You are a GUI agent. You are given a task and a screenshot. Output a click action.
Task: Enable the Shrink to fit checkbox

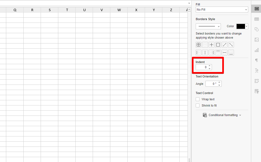198,105
